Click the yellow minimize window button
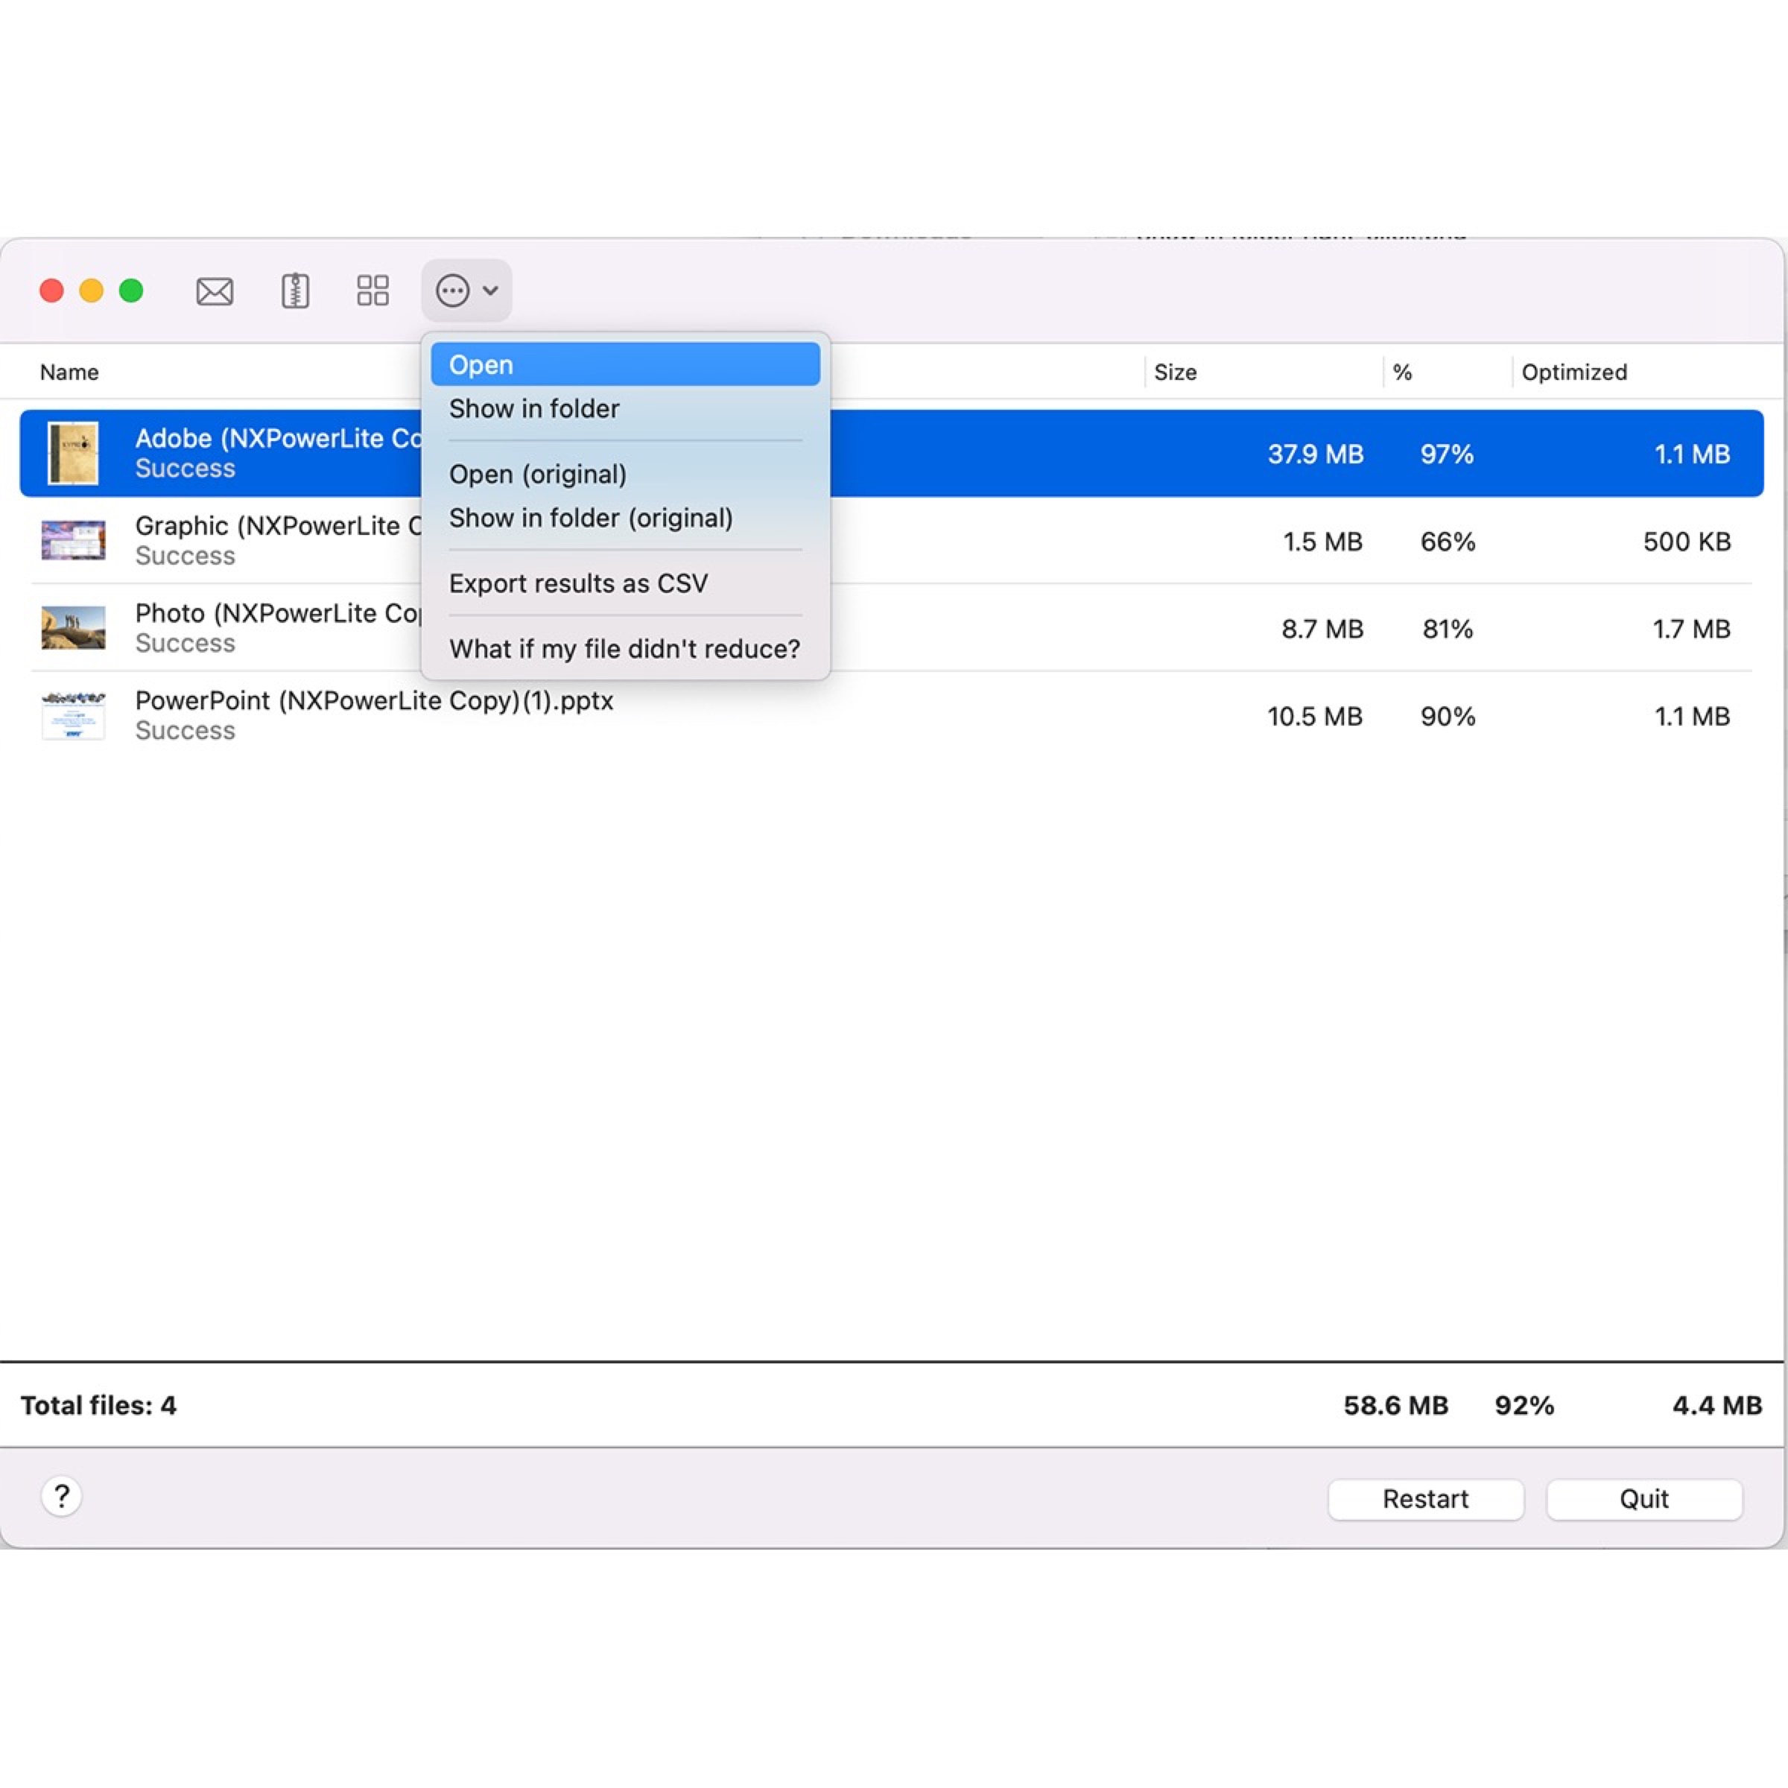This screenshot has width=1788, height=1788. click(92, 291)
